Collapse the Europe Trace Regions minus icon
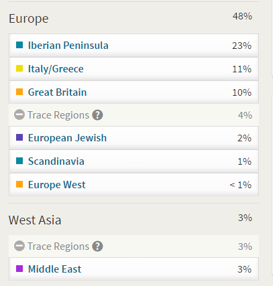 tap(19, 115)
